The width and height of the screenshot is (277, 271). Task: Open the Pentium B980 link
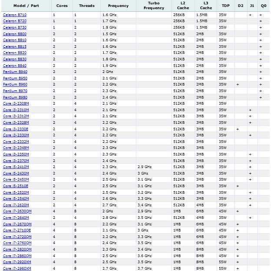pyautogui.click(x=15, y=97)
